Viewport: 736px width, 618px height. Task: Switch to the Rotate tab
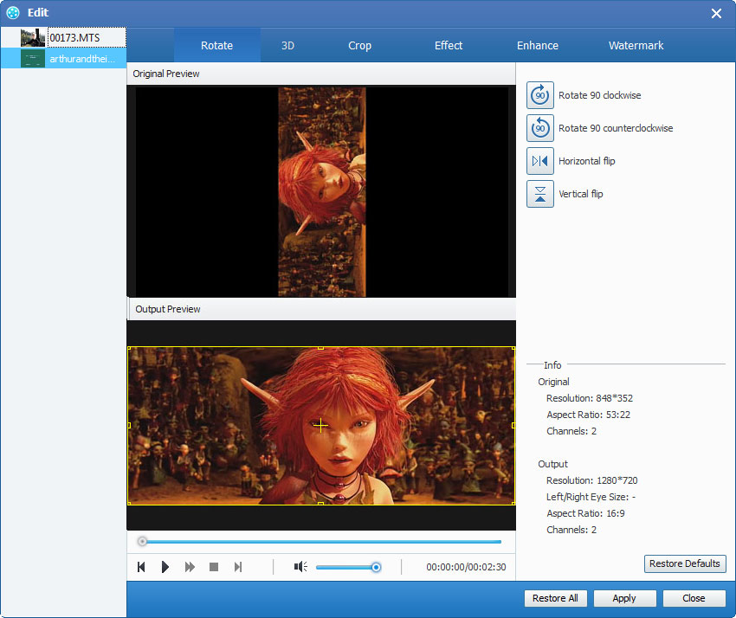(216, 46)
